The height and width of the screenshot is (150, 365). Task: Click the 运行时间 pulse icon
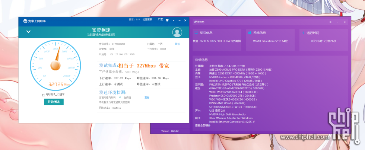pyautogui.click(x=303, y=33)
